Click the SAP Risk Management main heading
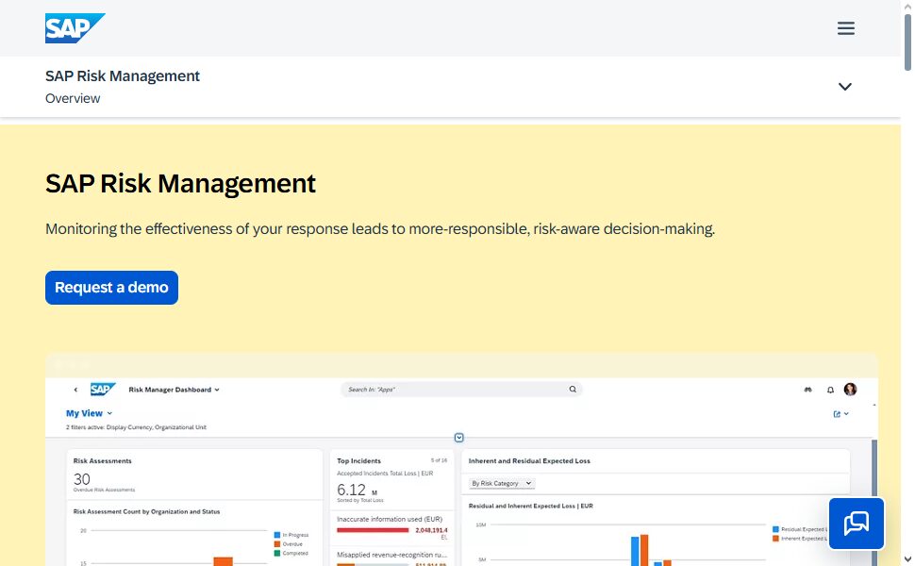 pos(180,184)
